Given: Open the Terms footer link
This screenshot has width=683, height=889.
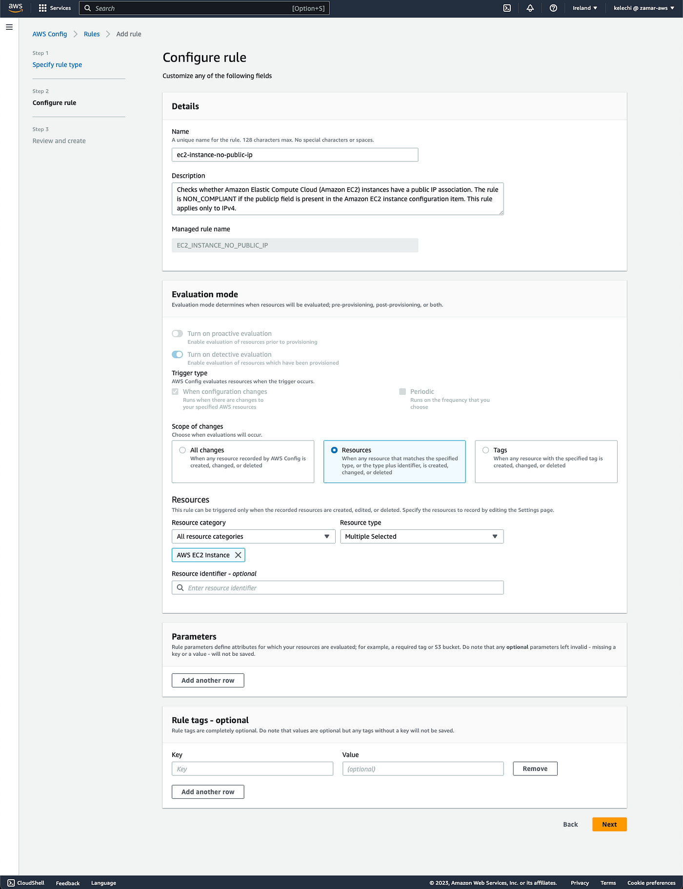Looking at the screenshot, I should (x=608, y=883).
